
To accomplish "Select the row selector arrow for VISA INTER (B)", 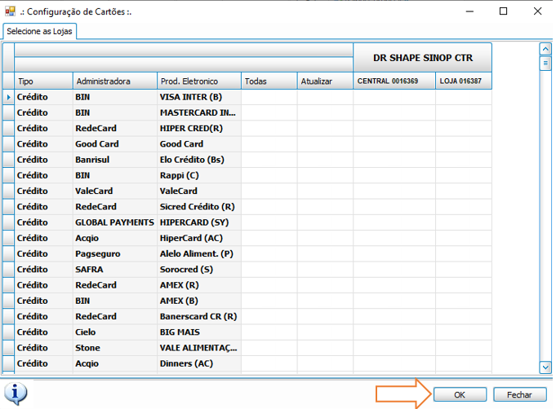I will click(8, 97).
